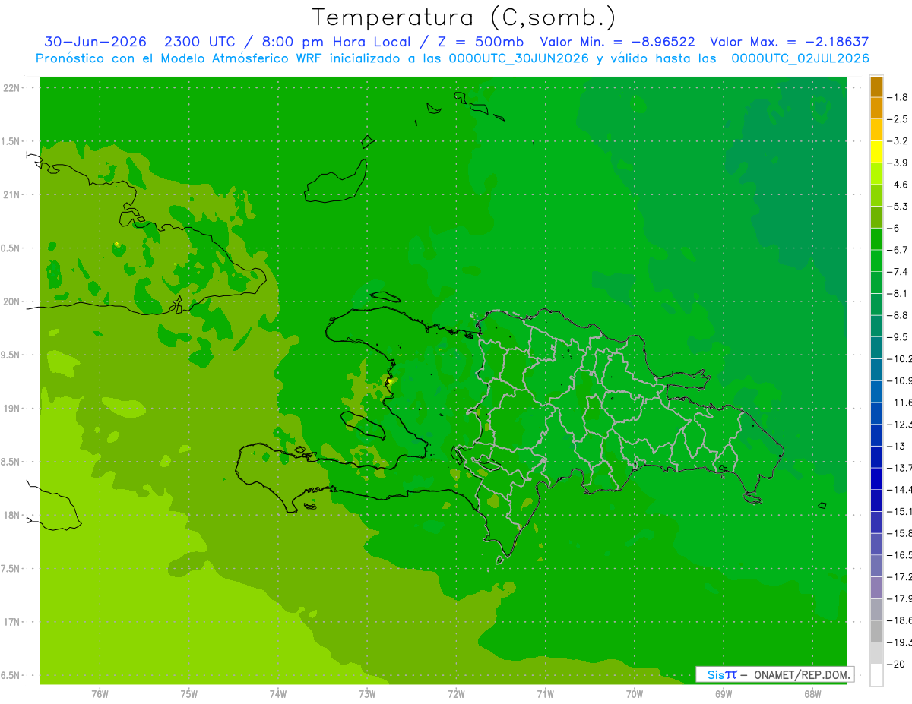The width and height of the screenshot is (912, 704).
Task: Click the "18N" latitude label
Action: (13, 515)
